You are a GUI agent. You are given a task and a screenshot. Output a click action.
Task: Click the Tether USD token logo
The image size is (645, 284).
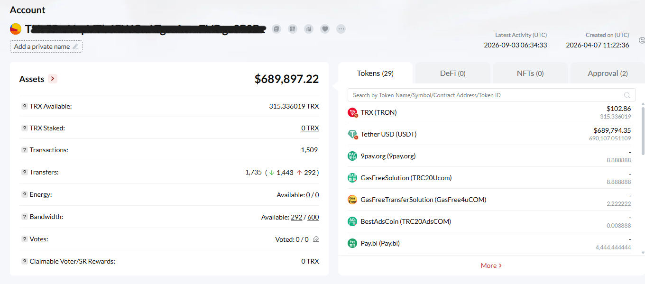point(352,134)
